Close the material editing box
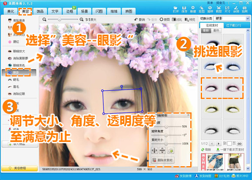The height and width of the screenshot is (180, 252). tap(189, 115)
